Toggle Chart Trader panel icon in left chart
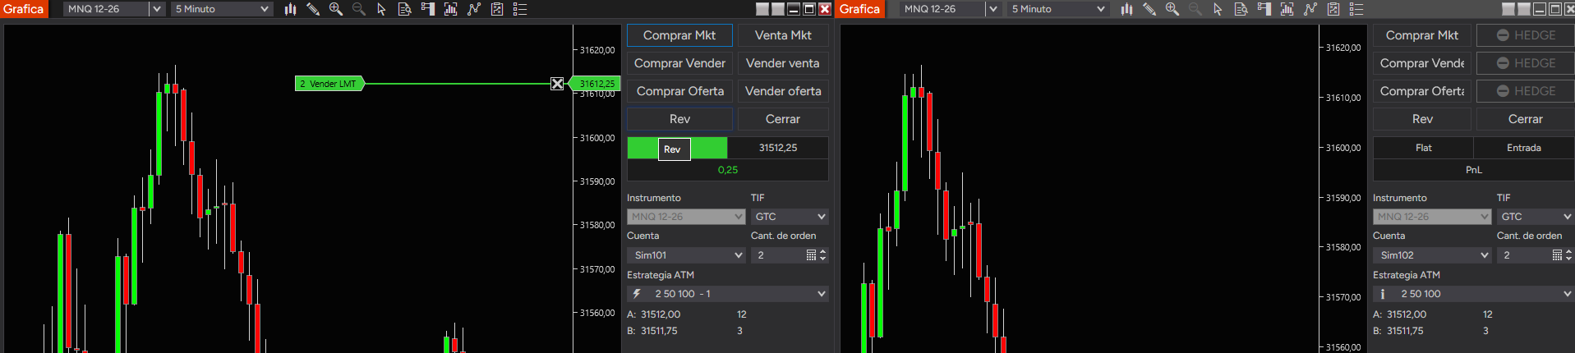This screenshot has width=1575, height=353. [x=427, y=9]
